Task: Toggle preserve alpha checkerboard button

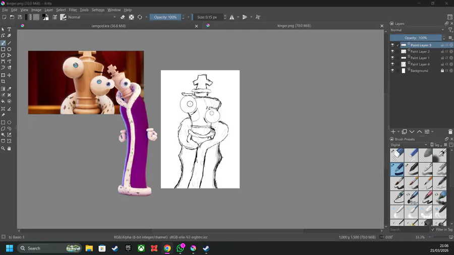Action: [x=132, y=17]
